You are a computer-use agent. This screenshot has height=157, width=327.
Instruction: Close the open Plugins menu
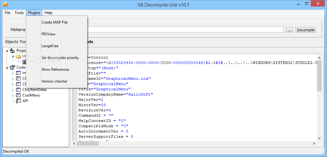34,13
